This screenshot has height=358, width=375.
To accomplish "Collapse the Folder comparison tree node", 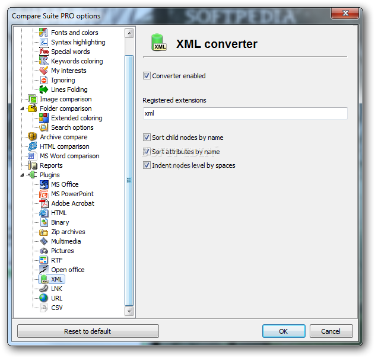I will coord(22,108).
